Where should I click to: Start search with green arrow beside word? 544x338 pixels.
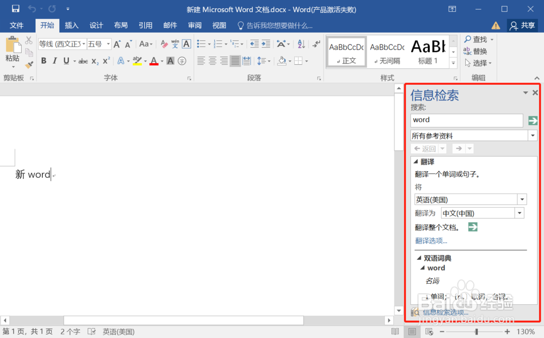533,121
